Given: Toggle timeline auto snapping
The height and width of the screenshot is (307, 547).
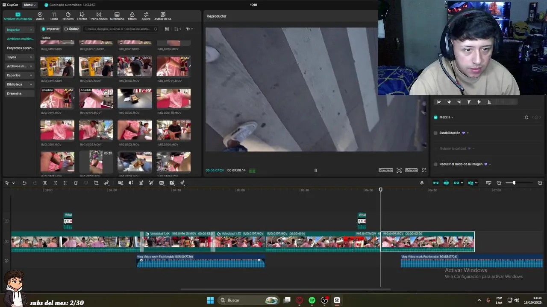Looking at the screenshot, I should [x=446, y=183].
